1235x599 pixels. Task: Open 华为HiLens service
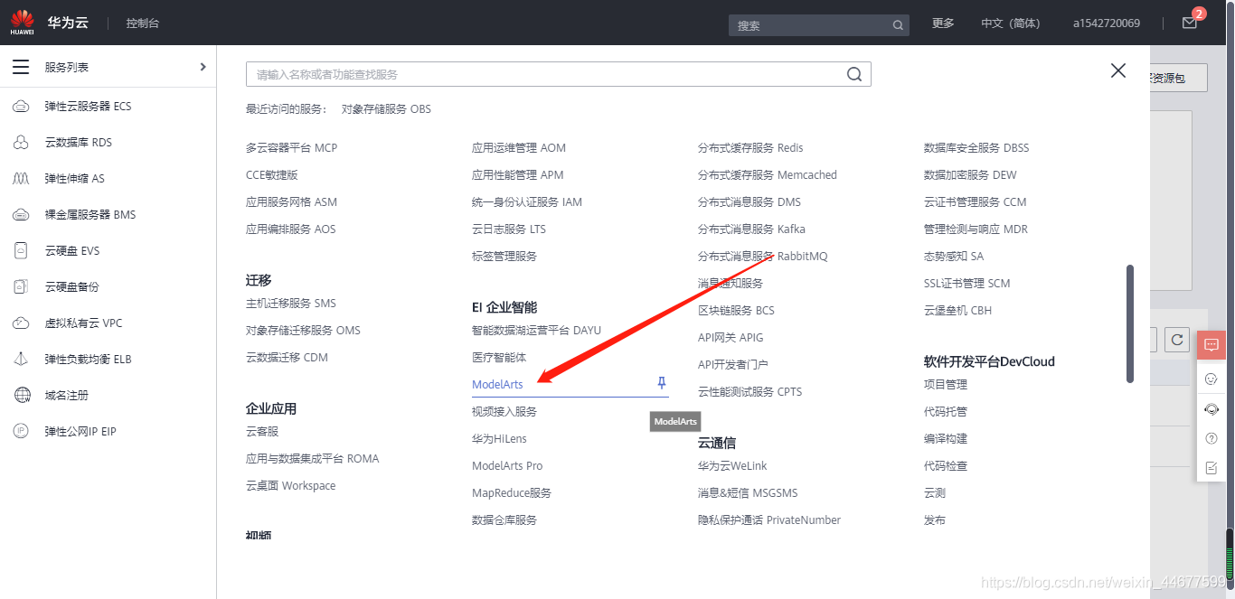499,439
